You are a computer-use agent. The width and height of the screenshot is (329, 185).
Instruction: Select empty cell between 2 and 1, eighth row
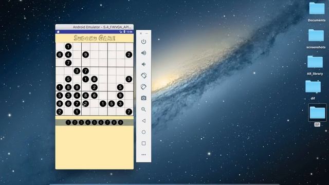pyautogui.click(x=94, y=104)
